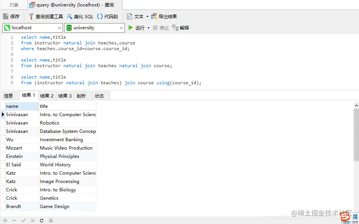Image resolution: width=359 pixels, height=224 pixels.
Task: Select the cell 'Image Processing'
Action: click(68, 181)
